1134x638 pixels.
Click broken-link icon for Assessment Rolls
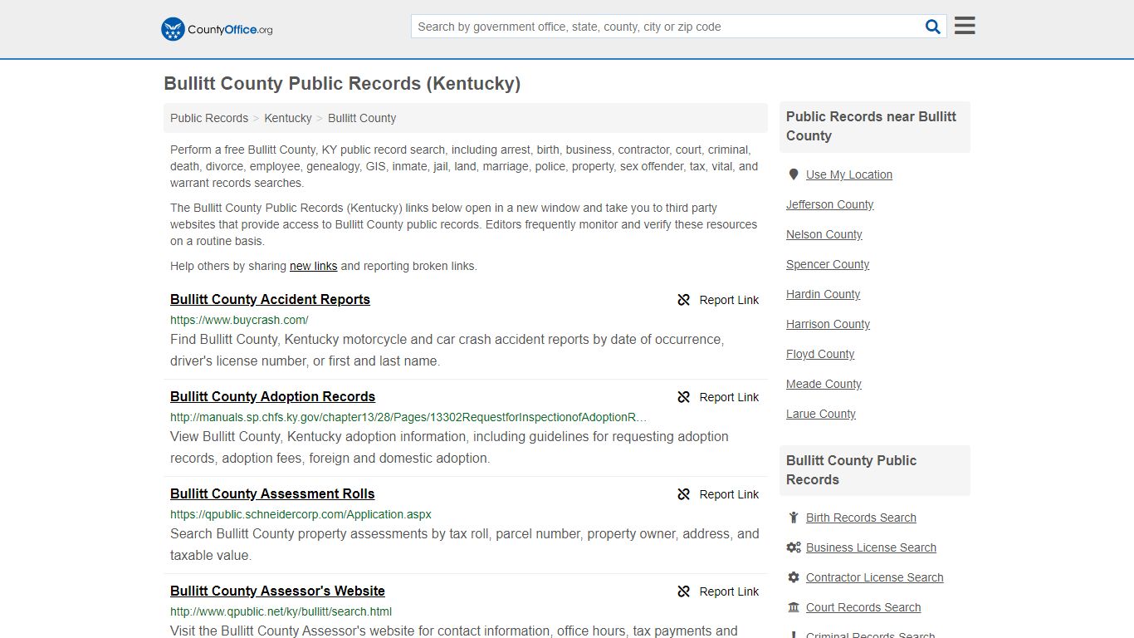coord(684,494)
